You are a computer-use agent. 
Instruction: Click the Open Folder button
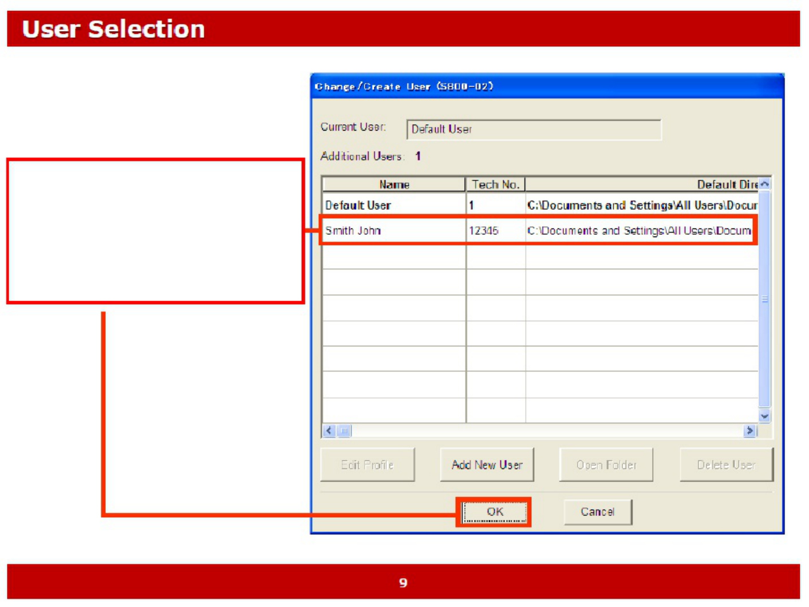pyautogui.click(x=606, y=465)
